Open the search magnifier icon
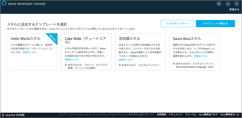This screenshot has height=118, width=242. tap(219, 4)
